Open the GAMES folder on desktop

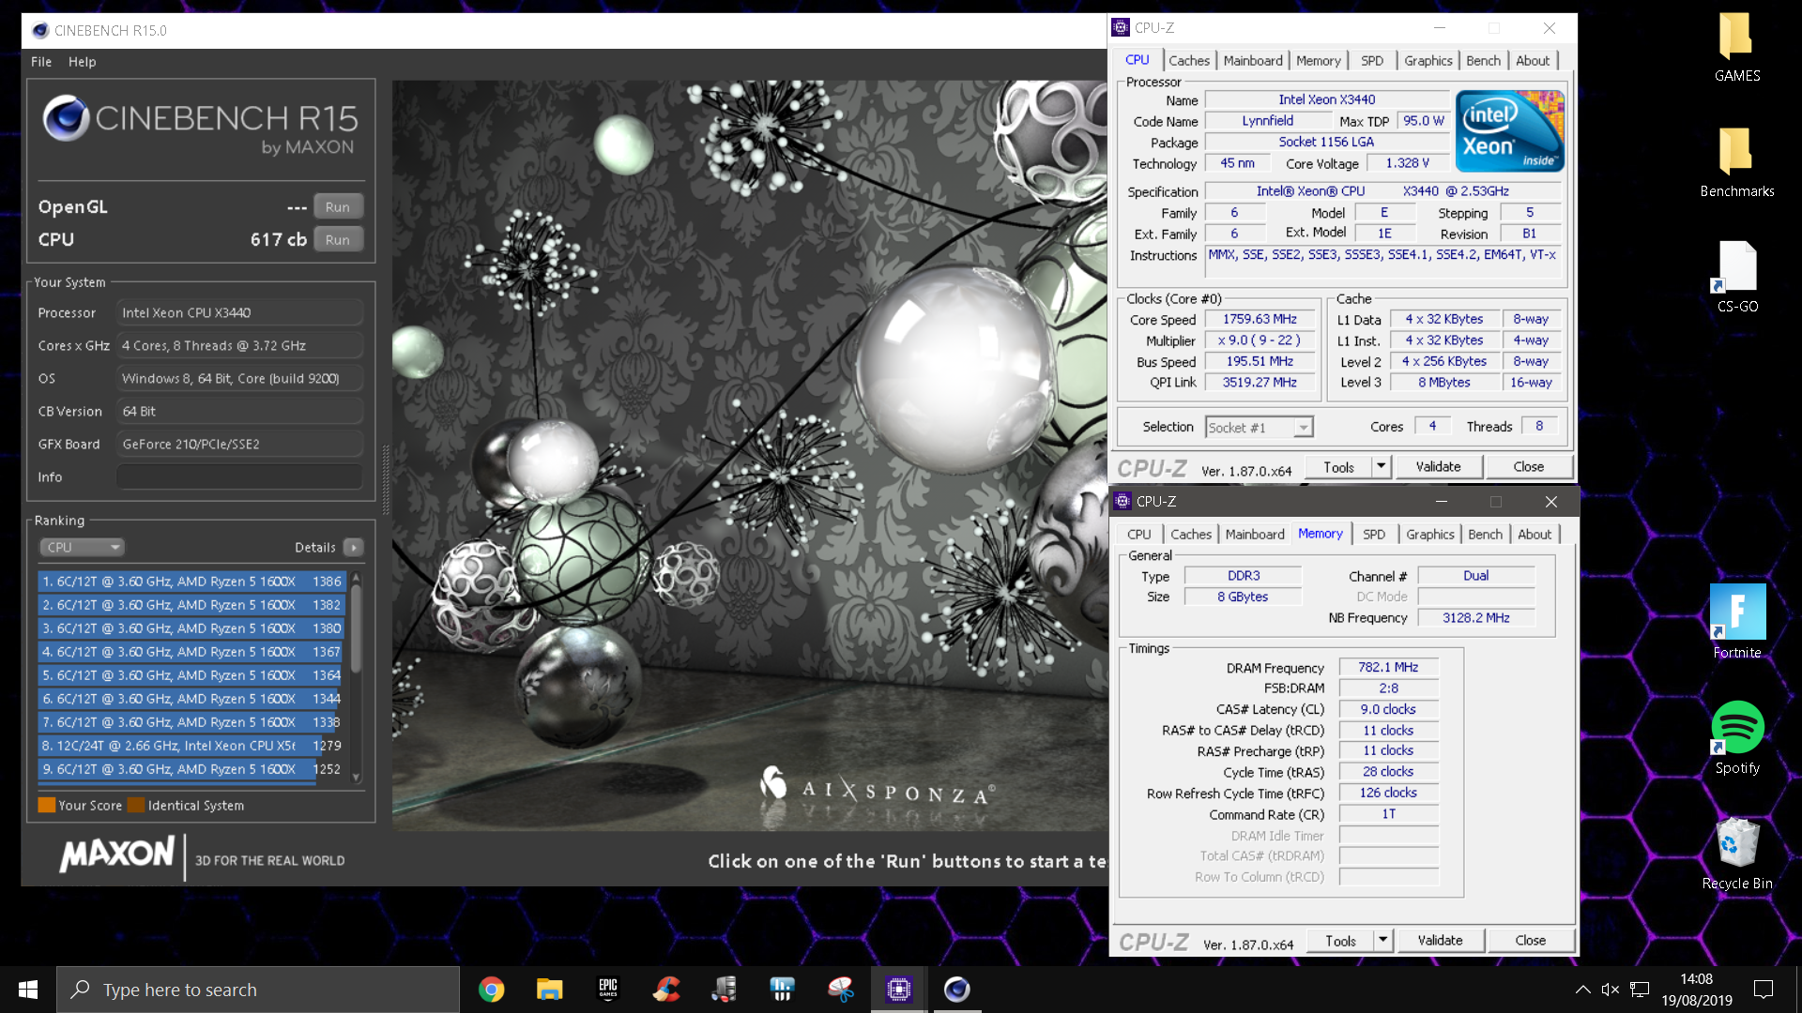pos(1736,49)
